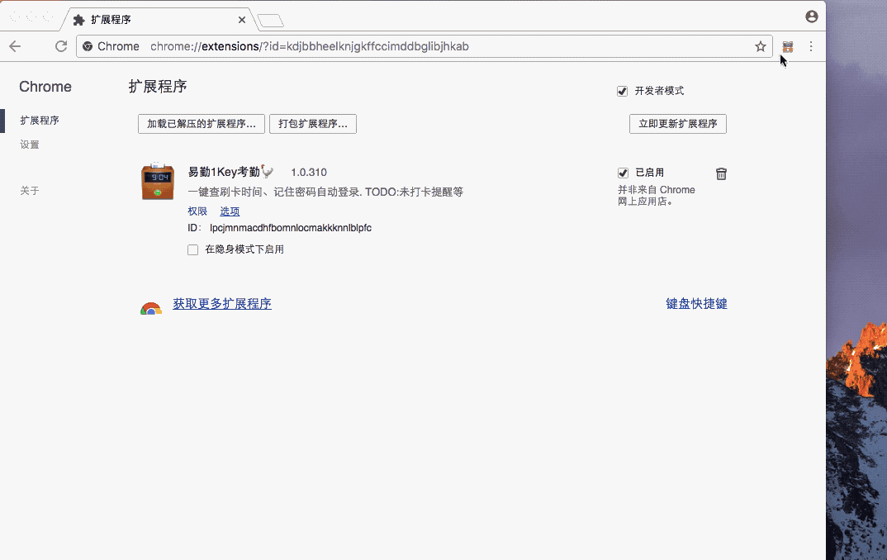Image resolution: width=887 pixels, height=560 pixels.
Task: Close the 扩展程序 tab
Action: [242, 20]
